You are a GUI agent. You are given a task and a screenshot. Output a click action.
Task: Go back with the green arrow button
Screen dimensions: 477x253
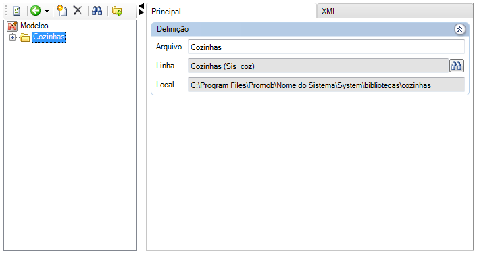coord(36,11)
